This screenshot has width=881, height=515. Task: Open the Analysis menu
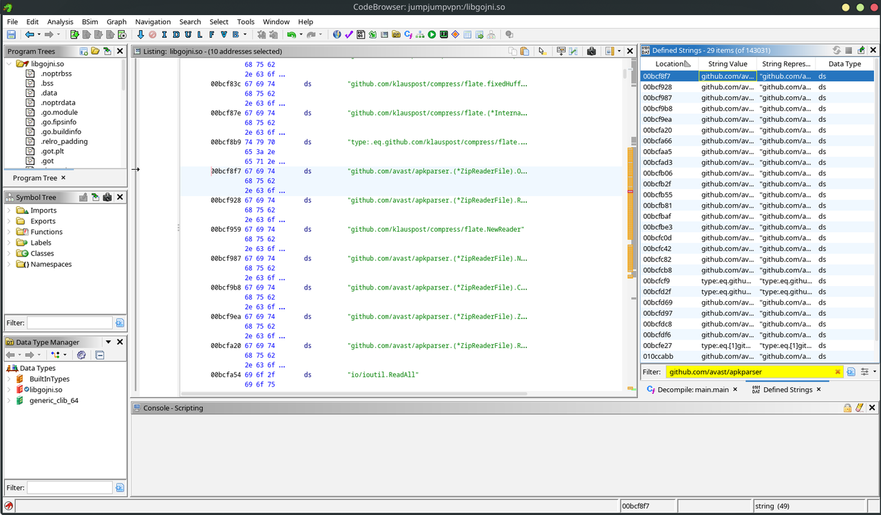(x=61, y=22)
